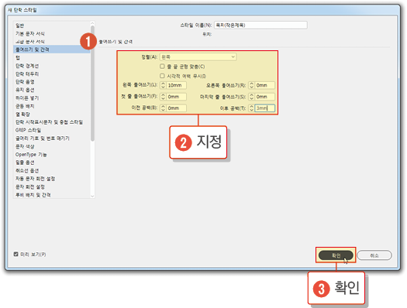Decrease 첫 줄 들여쓰기 with its down arrow
Viewport: 407px width, 308px height.
(x=163, y=98)
